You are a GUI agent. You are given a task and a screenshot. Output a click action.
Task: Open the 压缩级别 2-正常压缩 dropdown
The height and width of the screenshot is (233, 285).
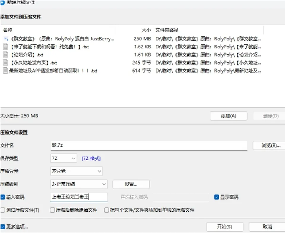click(79, 184)
